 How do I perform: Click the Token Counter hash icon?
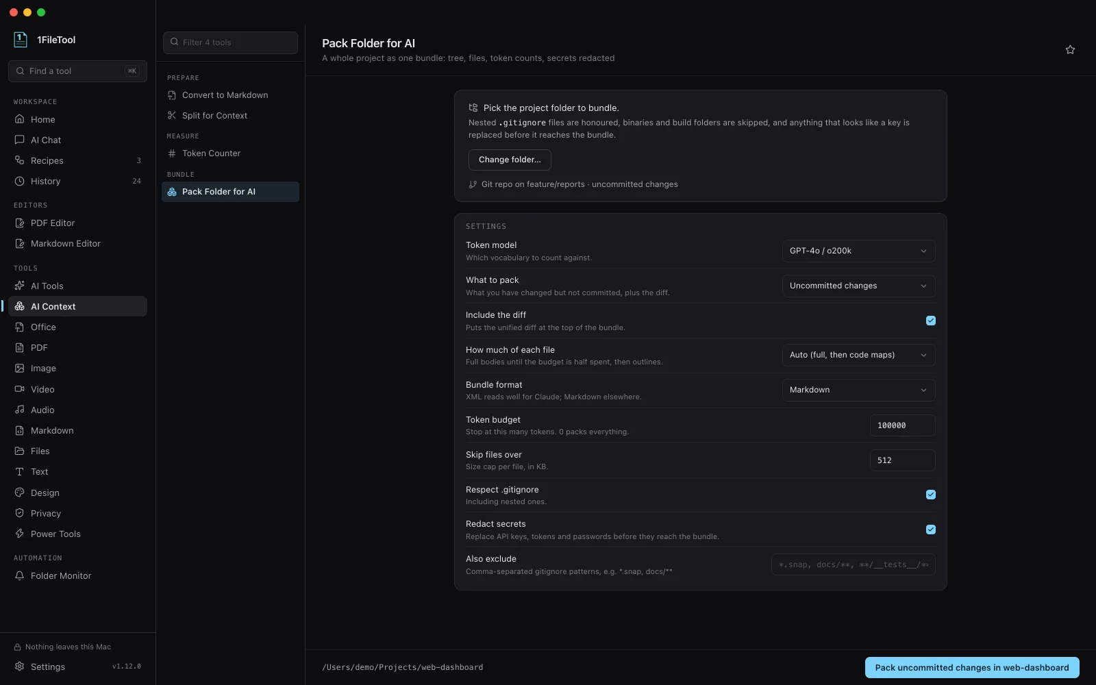[172, 153]
